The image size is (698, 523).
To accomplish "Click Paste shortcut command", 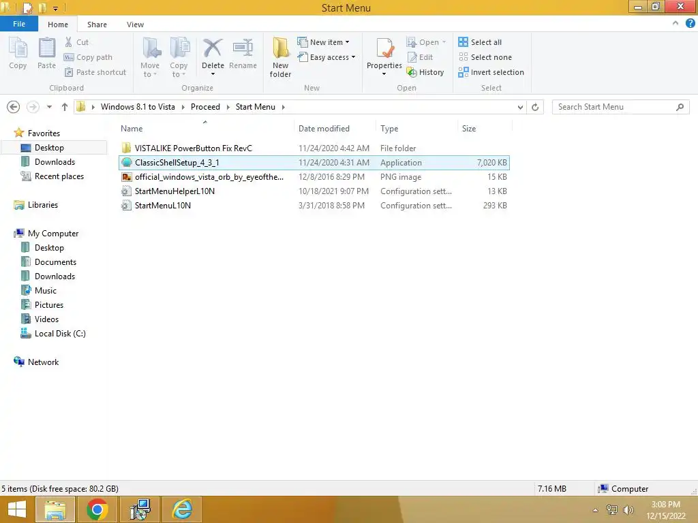I will [x=95, y=72].
